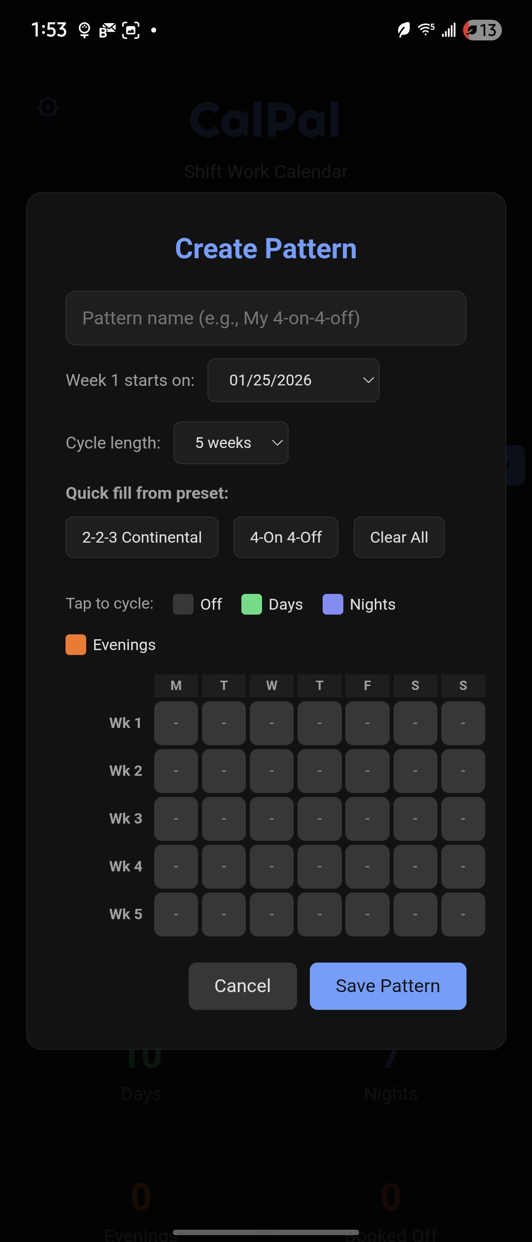Click the lightbulb notification status icon
The image size is (532, 1242).
(85, 31)
